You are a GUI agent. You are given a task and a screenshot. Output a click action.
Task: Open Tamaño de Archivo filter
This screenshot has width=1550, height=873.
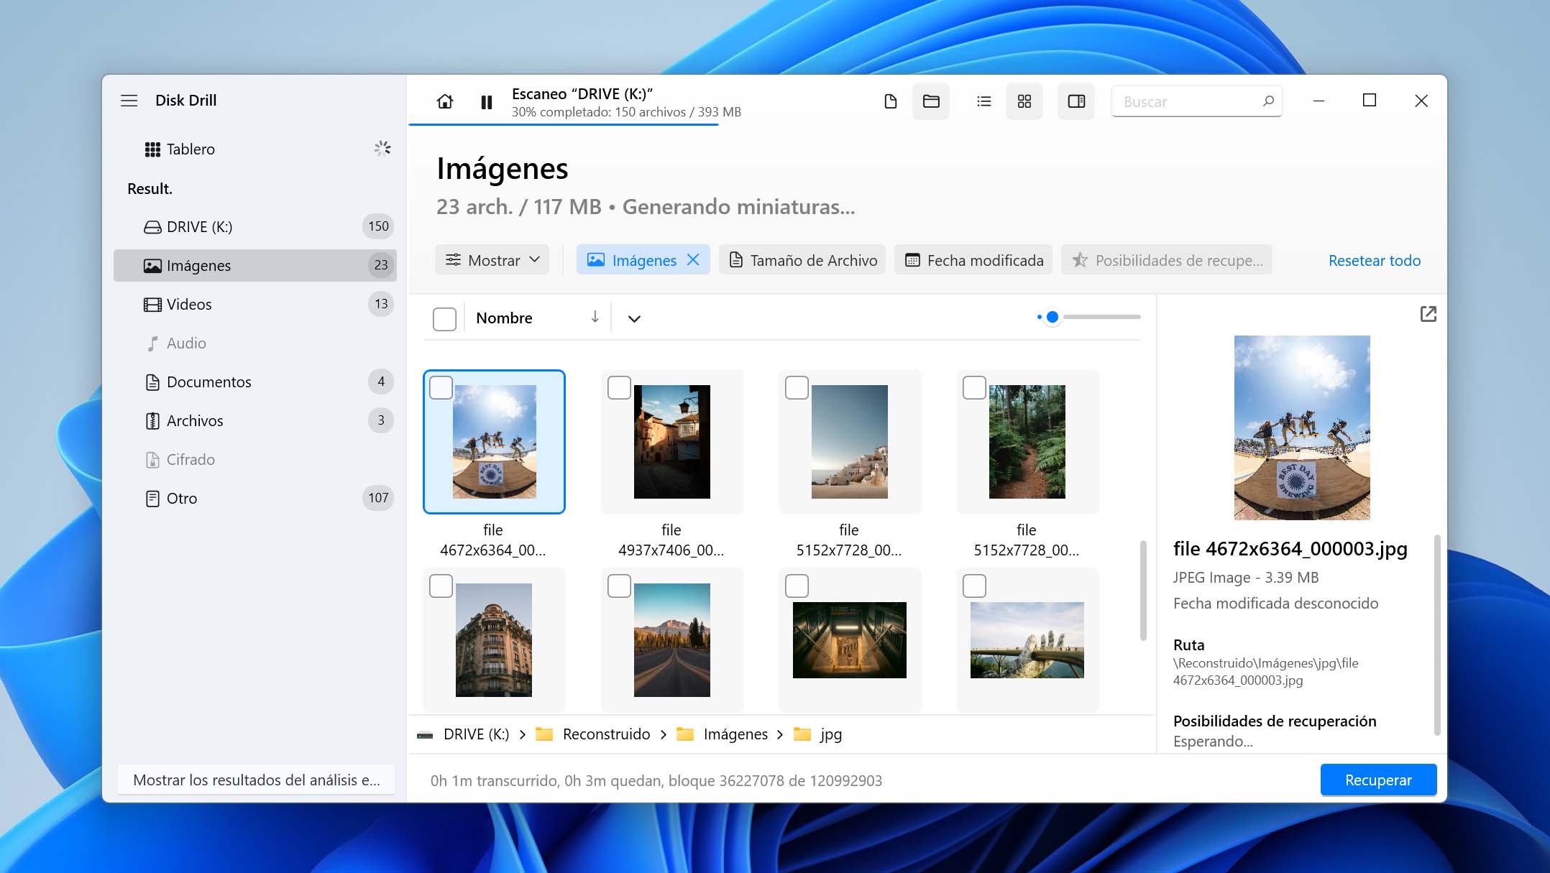pos(803,260)
